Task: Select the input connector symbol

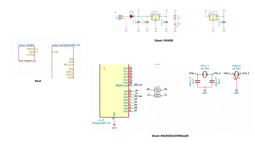Action: [x=120, y=17]
